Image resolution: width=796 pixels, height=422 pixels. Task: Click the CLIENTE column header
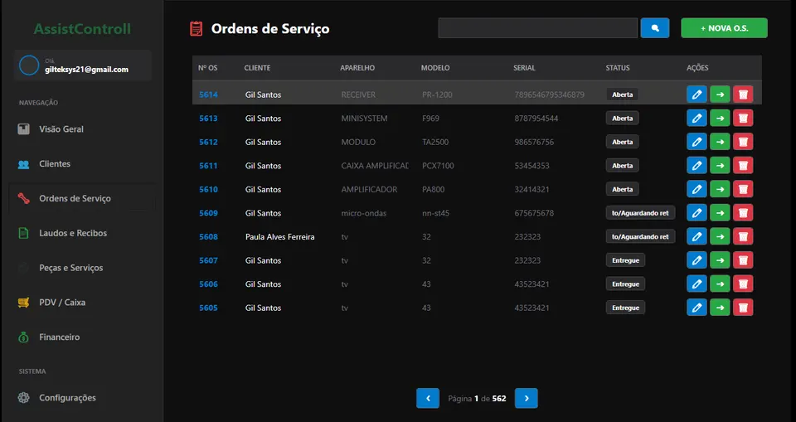point(257,67)
